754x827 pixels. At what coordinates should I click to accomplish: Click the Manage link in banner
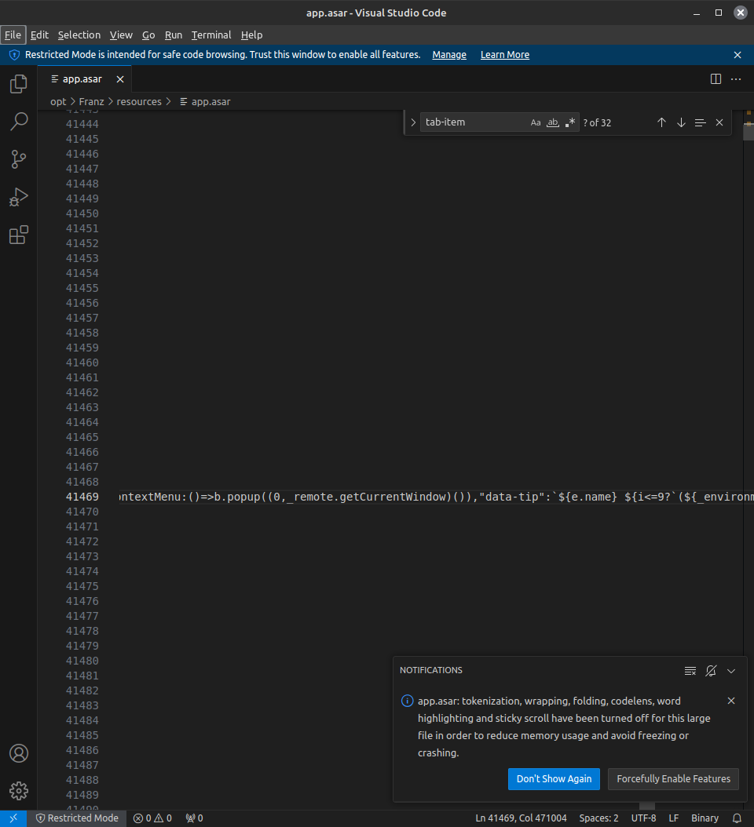449,55
